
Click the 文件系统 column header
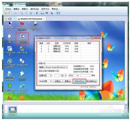pyautogui.click(x=67, y=43)
